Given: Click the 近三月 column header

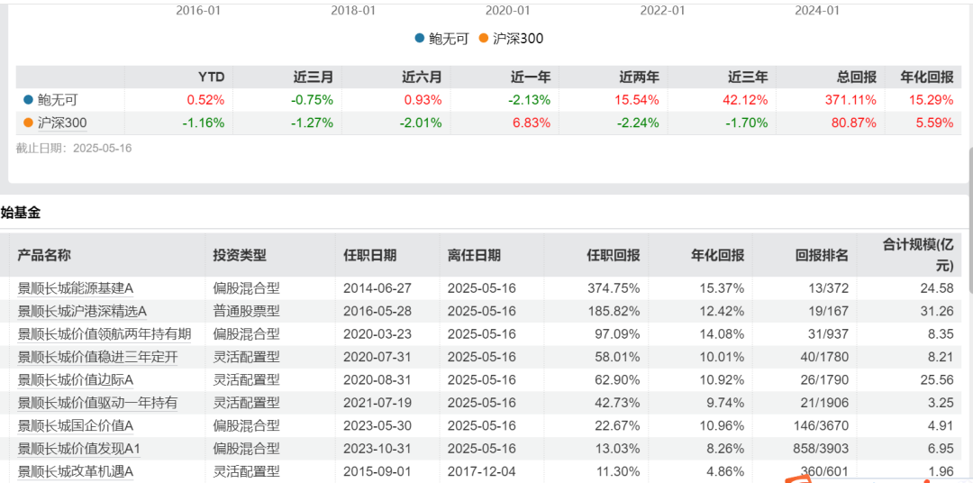Looking at the screenshot, I should pos(314,77).
